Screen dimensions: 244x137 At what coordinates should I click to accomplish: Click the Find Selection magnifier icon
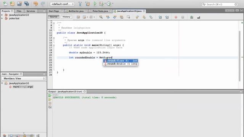(101, 17)
